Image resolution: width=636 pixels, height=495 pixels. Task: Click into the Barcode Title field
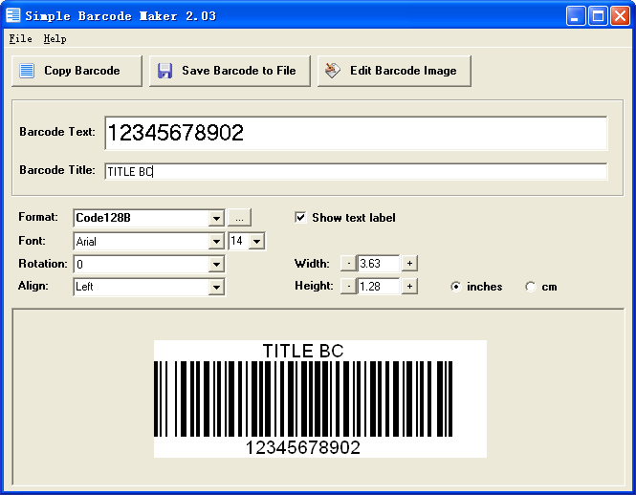(356, 171)
